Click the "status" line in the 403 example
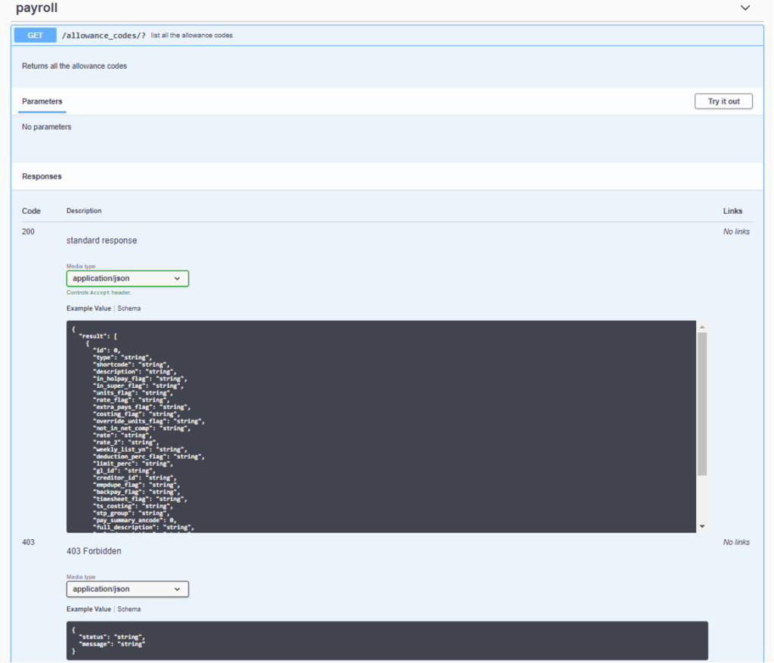 (112, 637)
